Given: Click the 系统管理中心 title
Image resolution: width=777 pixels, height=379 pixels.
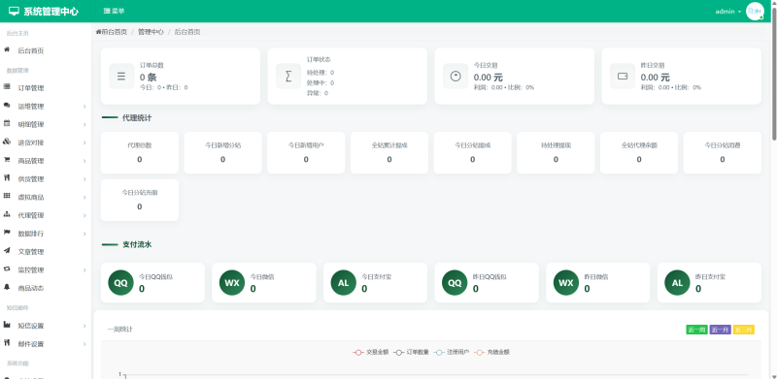Looking at the screenshot, I should pyautogui.click(x=51, y=12).
